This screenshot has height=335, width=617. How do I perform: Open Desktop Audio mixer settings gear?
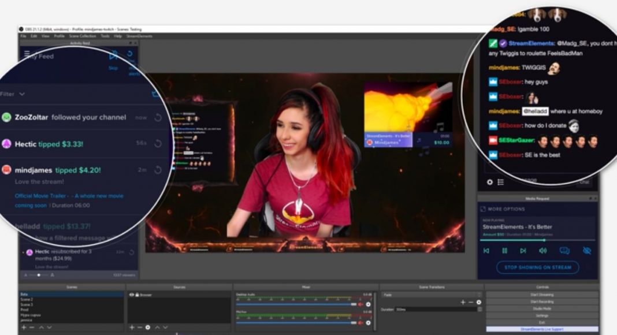point(369,304)
